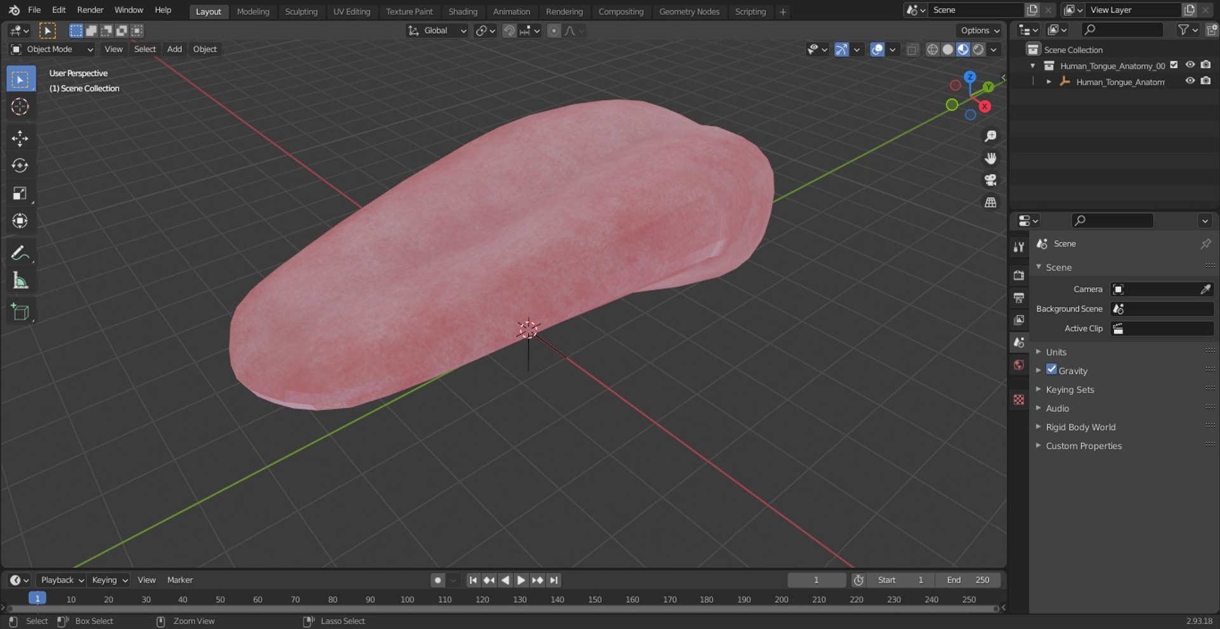Open the viewport Add menu

[174, 50]
